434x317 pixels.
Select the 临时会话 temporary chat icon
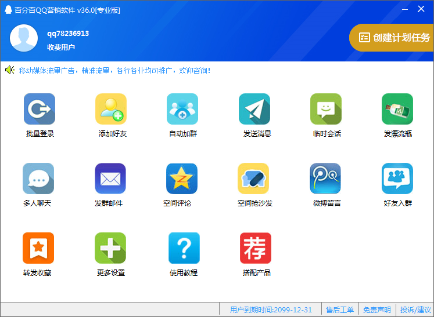coord(326,109)
